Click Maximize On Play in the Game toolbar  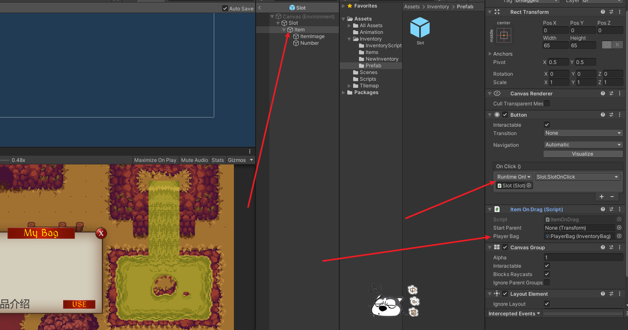pyautogui.click(x=155, y=160)
